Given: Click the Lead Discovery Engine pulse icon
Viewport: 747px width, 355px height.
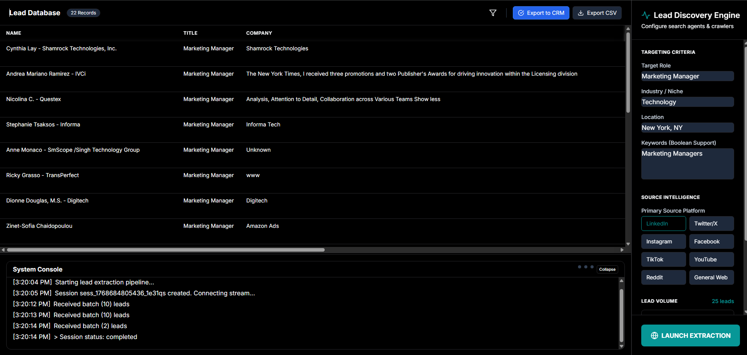Looking at the screenshot, I should [646, 15].
